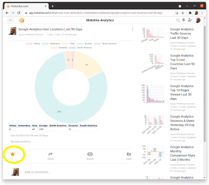Toggle Africa legend swatch
Viewport: 209px width, 185px height.
tap(29, 44)
